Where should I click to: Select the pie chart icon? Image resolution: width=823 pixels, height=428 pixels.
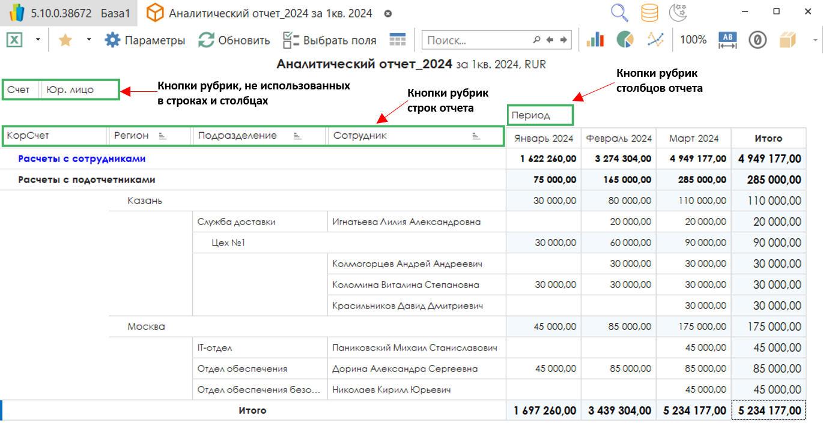[x=625, y=40]
